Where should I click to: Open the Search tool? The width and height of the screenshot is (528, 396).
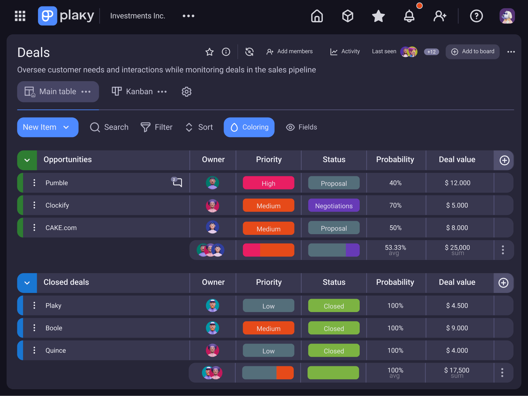109,127
